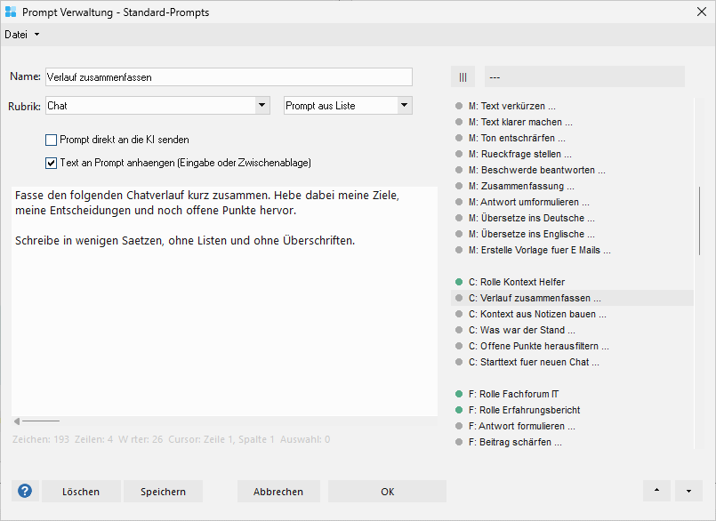Select 'M: Übersetze ins Englische' in the list
The image size is (716, 521).
531,234
